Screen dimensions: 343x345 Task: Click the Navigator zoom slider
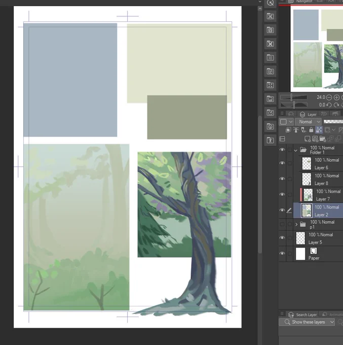(293, 97)
